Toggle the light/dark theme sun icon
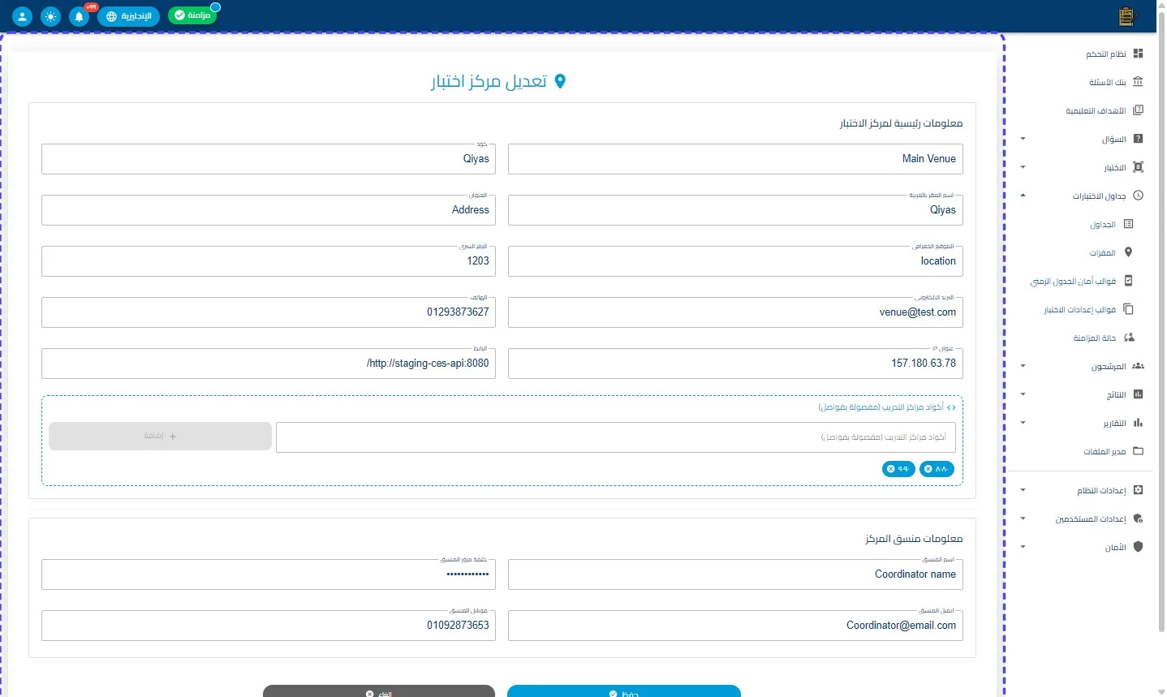 pyautogui.click(x=51, y=16)
